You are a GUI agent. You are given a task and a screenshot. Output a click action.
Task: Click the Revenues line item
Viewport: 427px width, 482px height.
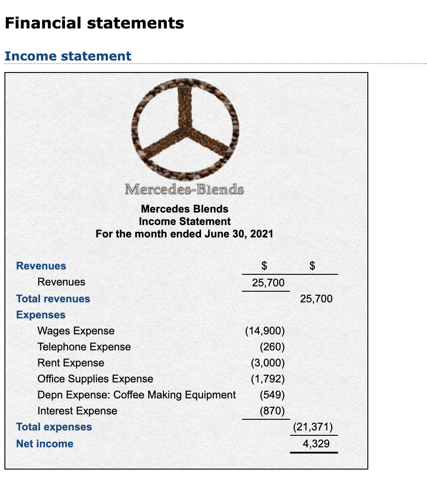61,282
